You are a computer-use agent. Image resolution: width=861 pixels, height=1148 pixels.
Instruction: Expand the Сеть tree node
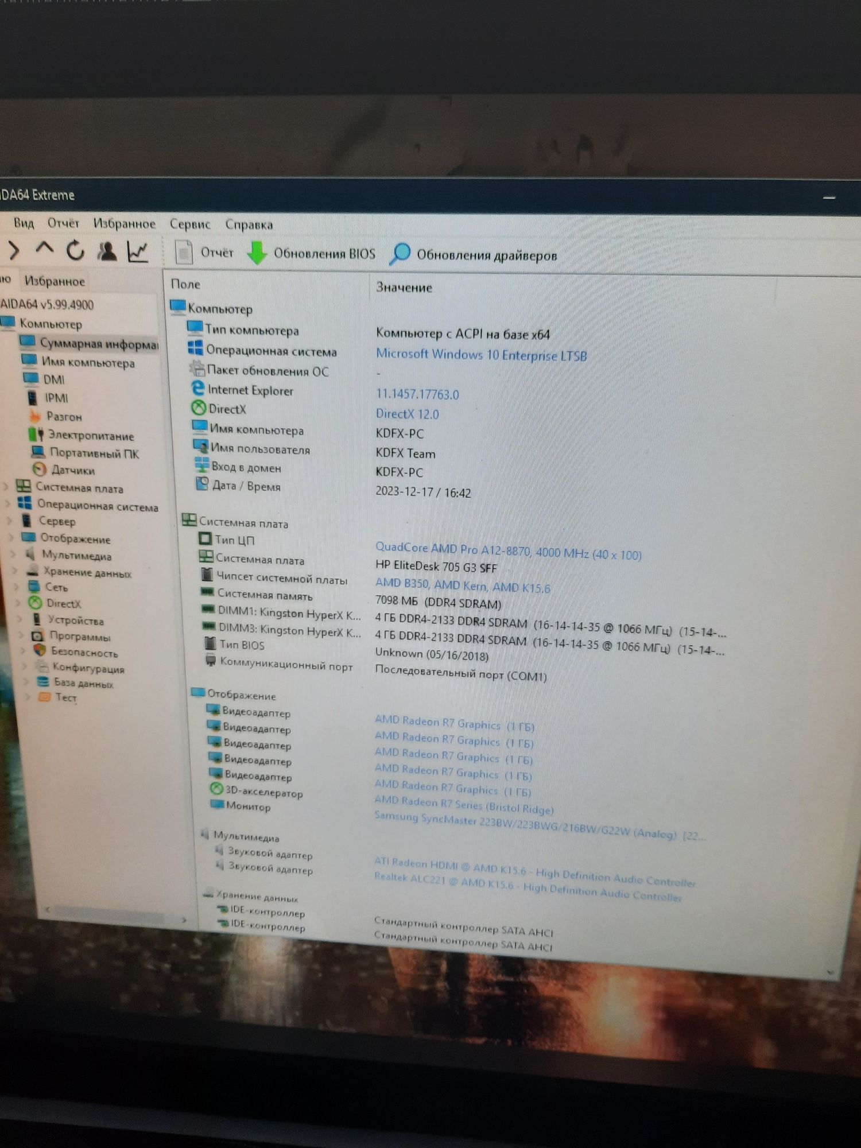[x=18, y=587]
